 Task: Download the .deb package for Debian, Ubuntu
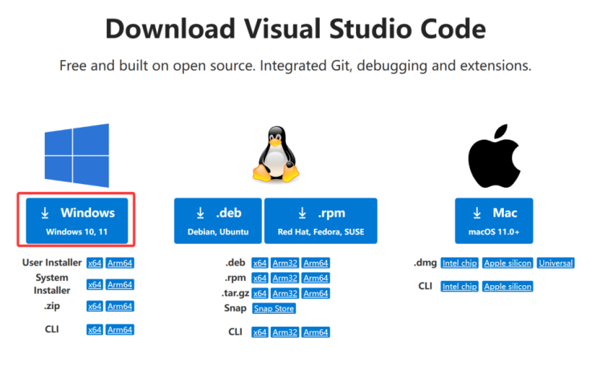(x=217, y=220)
